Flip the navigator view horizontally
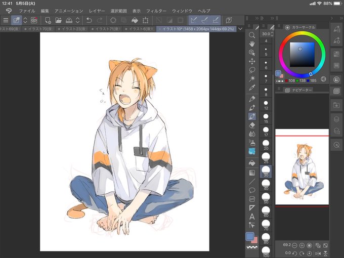This screenshot has height=258, width=344. [x=318, y=253]
